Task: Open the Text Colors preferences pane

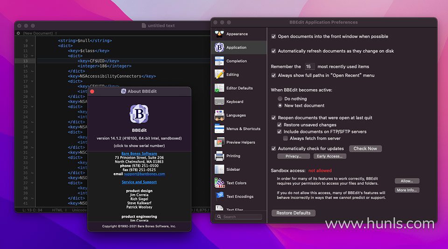Action: (236, 183)
